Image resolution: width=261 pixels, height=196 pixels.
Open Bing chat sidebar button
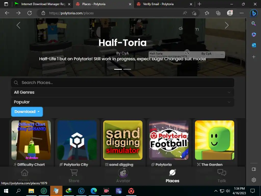click(254, 13)
